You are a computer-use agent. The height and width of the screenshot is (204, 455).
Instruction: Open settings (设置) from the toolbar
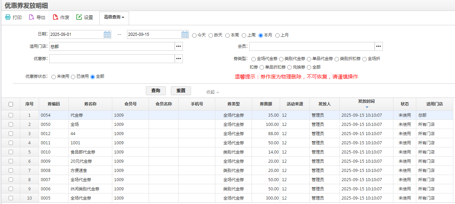pyautogui.click(x=79, y=17)
